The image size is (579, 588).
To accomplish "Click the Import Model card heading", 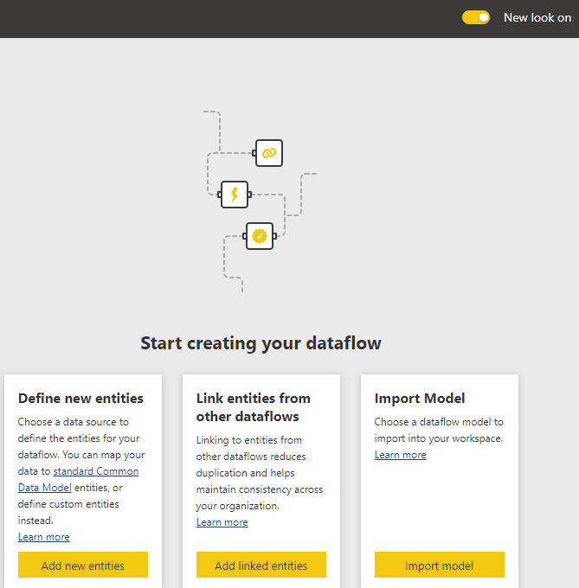I will (x=420, y=399).
